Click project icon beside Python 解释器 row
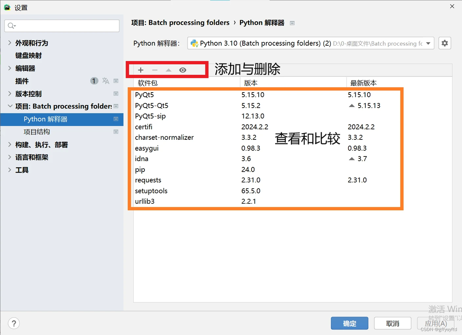462x335 pixels. pyautogui.click(x=116, y=119)
